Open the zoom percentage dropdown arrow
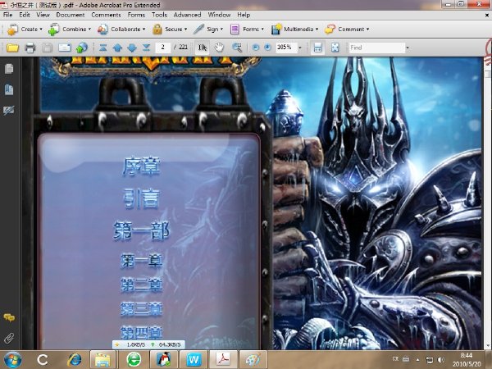This screenshot has width=492, height=369. (x=300, y=48)
